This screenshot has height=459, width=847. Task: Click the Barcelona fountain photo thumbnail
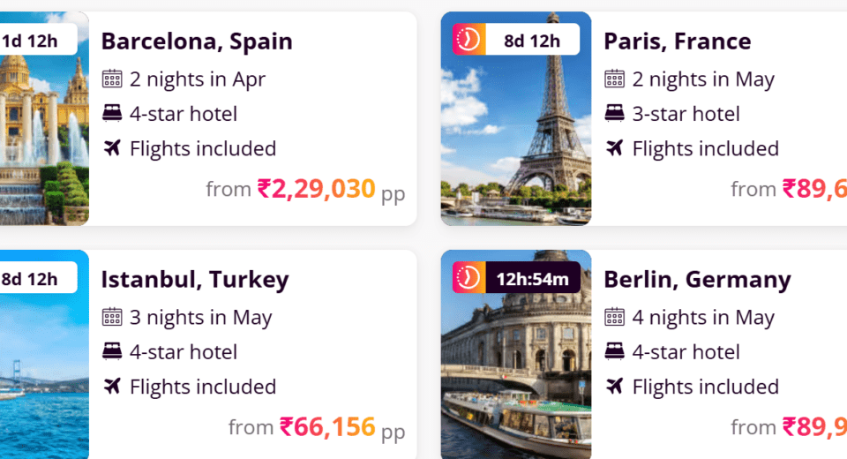(44, 132)
